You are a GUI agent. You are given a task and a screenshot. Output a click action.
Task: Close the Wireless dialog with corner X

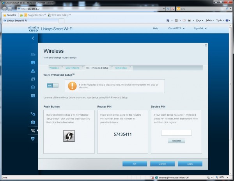[x=206, y=45]
